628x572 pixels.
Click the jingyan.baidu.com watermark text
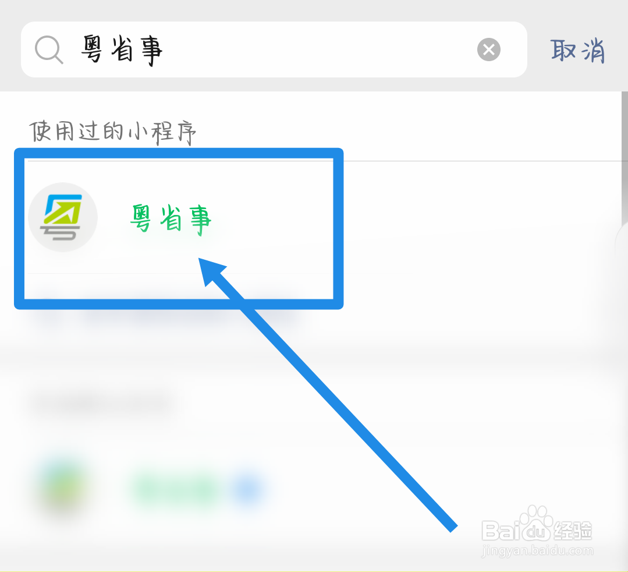coord(537,551)
